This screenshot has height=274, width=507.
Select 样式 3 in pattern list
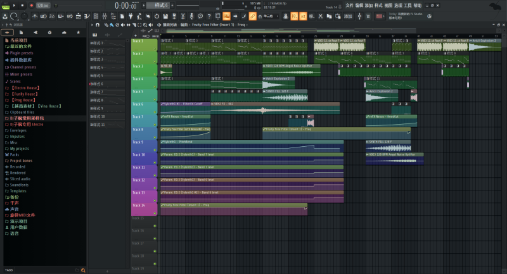pos(96,59)
